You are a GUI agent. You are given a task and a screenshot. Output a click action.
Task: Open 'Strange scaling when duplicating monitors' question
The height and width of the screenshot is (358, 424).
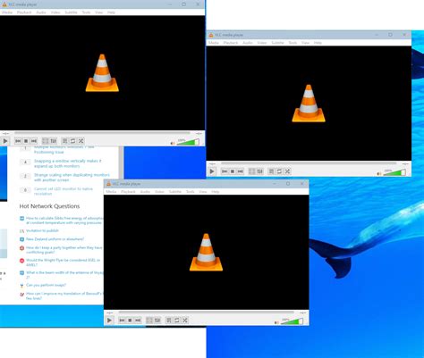click(72, 178)
